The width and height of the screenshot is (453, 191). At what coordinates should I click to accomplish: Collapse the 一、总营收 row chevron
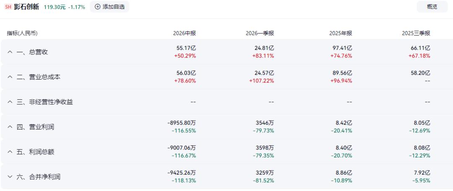pos(10,52)
